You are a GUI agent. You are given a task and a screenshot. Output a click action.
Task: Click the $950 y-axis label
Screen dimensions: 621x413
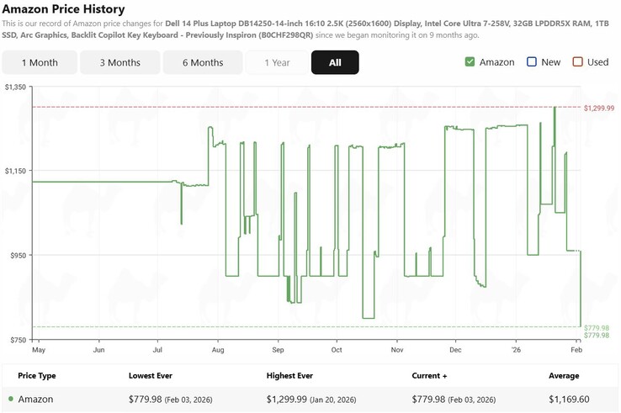19,256
